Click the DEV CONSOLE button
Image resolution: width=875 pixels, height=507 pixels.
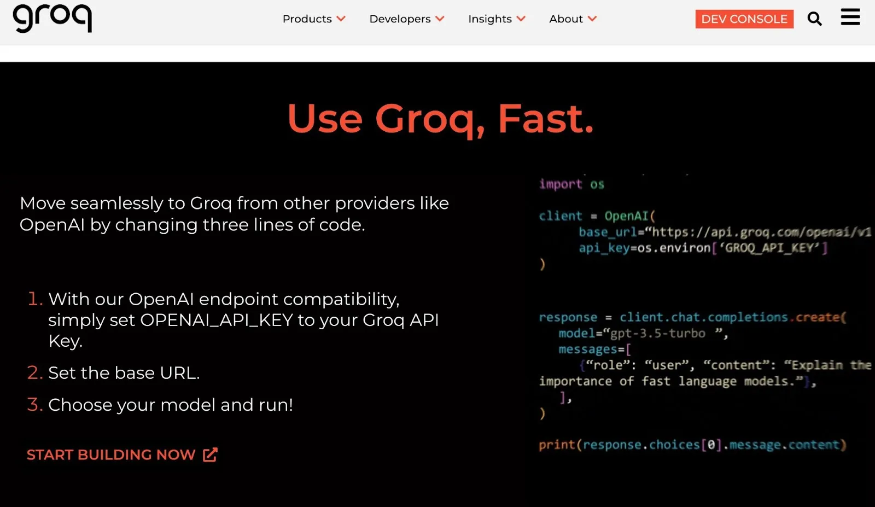(x=744, y=19)
